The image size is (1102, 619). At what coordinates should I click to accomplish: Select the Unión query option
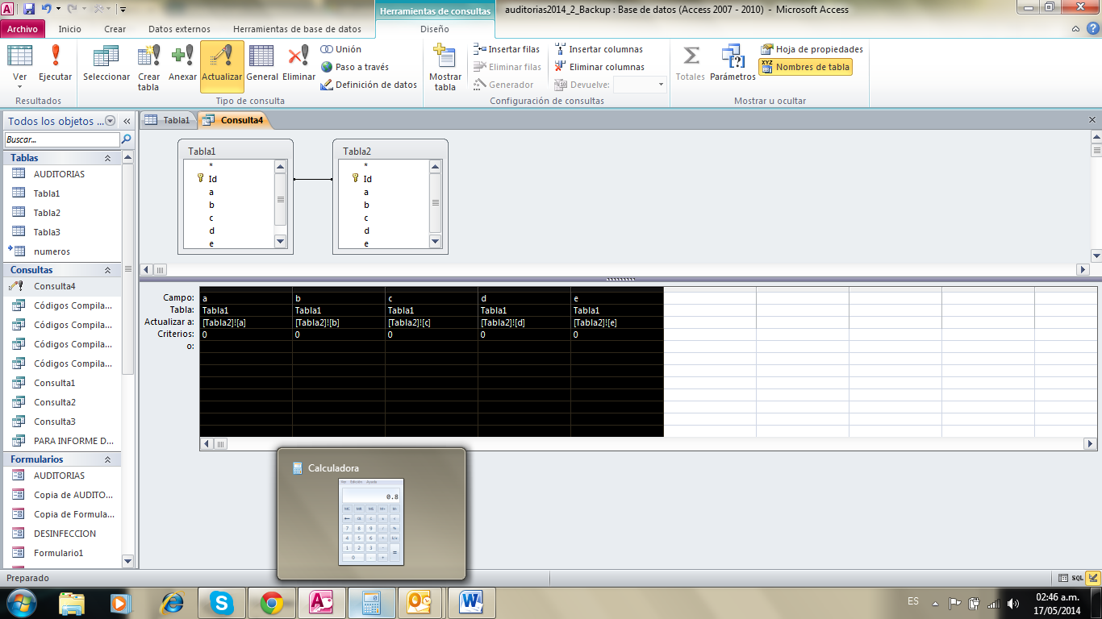(x=341, y=49)
